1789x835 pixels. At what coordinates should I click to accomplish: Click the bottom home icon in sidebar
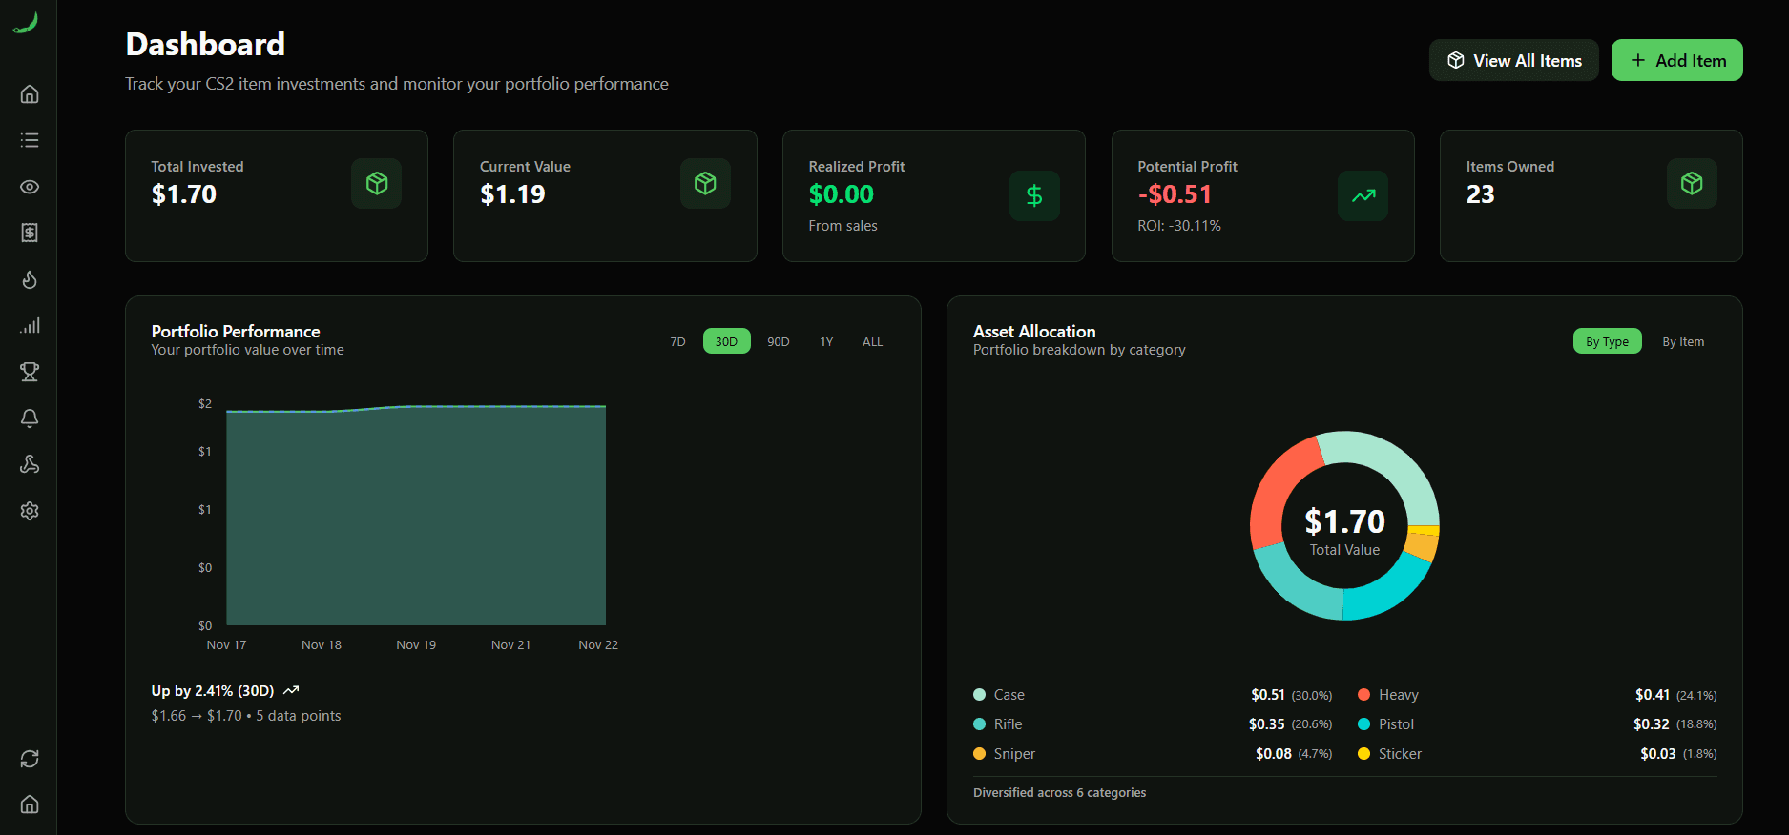pos(30,804)
